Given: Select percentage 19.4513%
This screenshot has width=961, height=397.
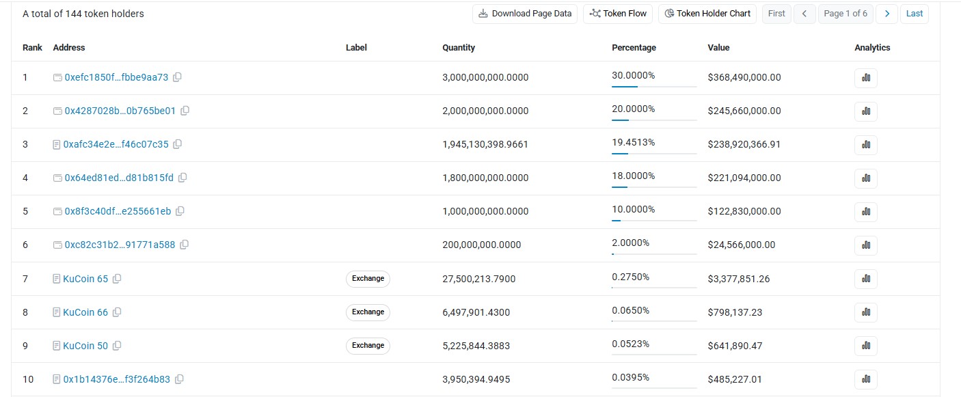Looking at the screenshot, I should point(633,142).
